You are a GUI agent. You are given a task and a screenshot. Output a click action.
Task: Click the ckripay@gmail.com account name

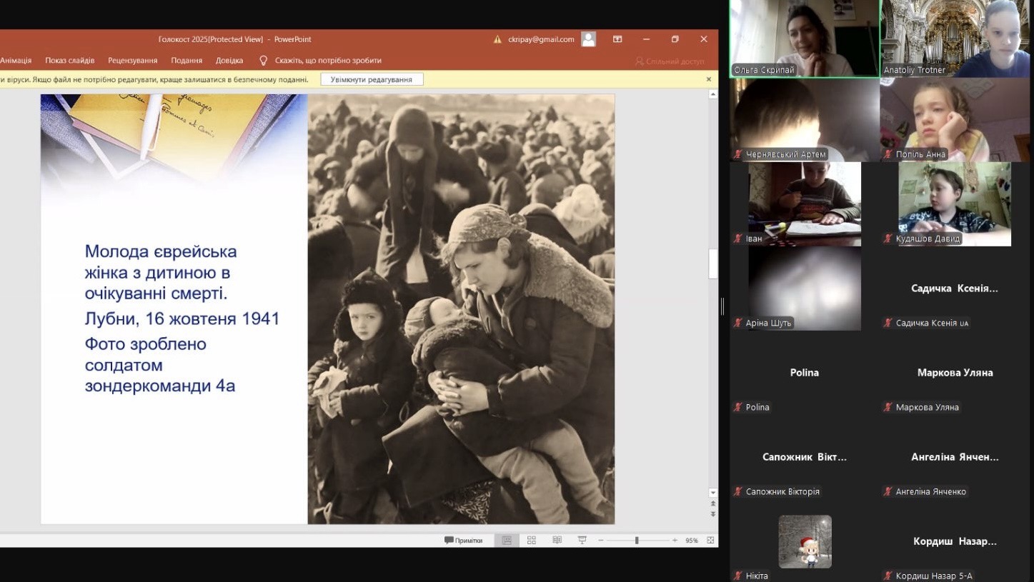[541, 39]
